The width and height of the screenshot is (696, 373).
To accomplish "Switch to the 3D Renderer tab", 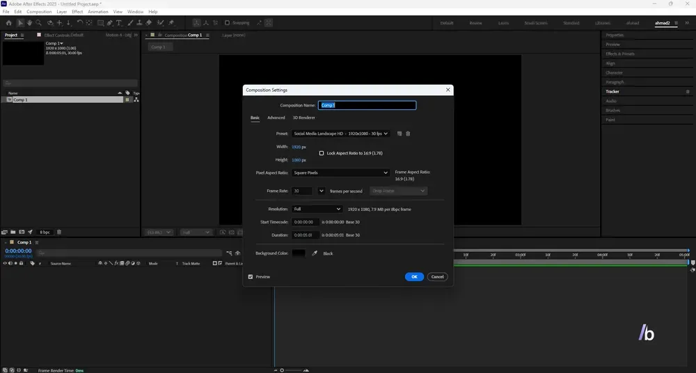I will coord(303,118).
